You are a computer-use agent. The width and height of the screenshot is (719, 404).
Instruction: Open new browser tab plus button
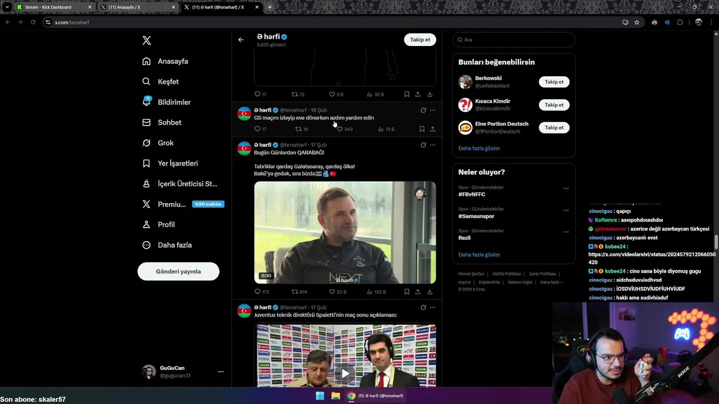[270, 7]
